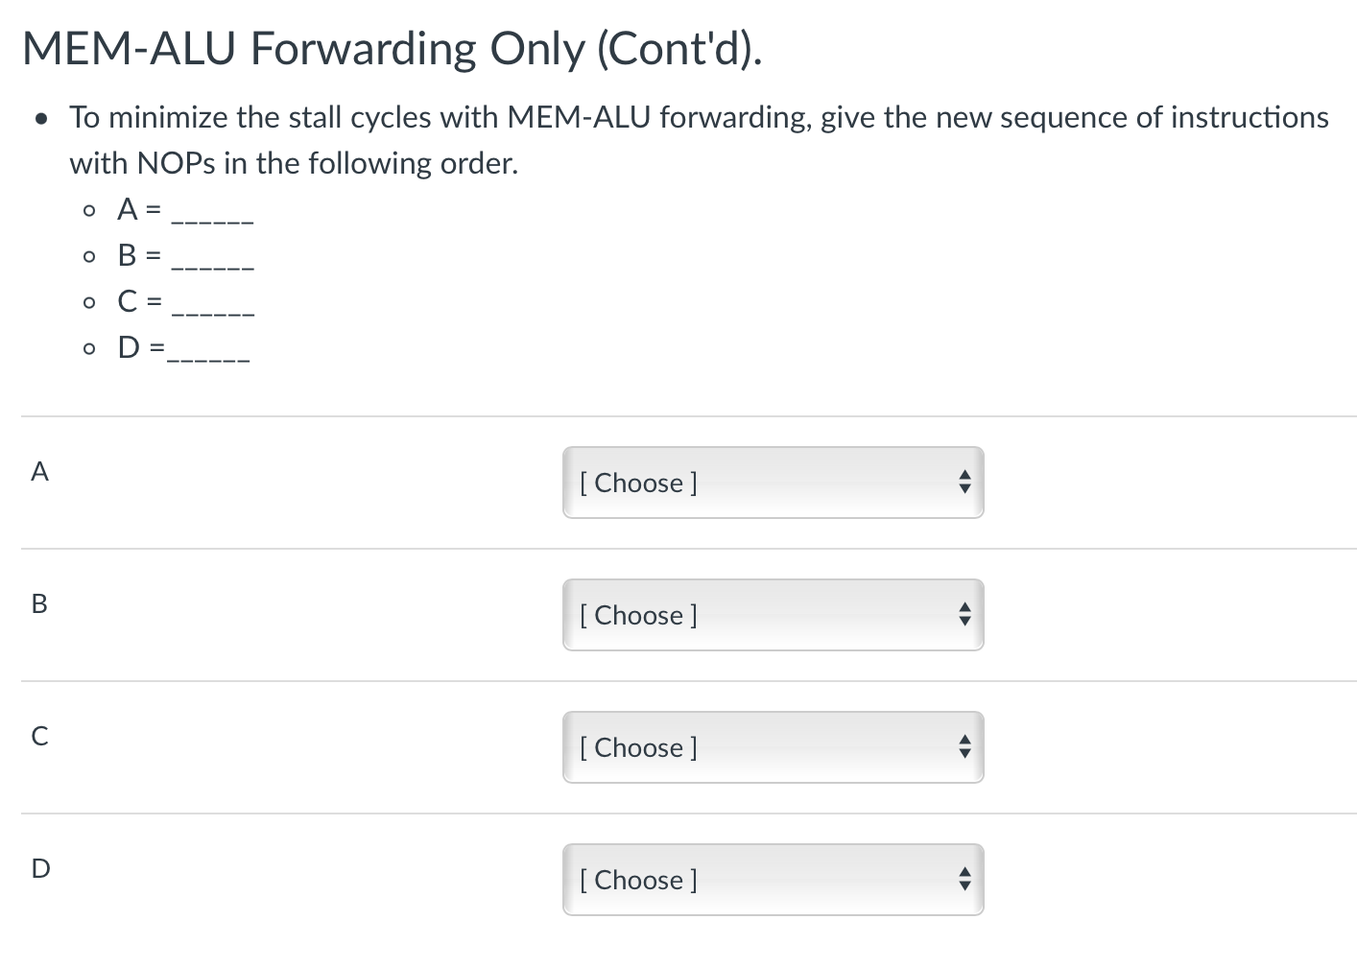Click the 'To minimize the stall cycles' instruction text
Image resolution: width=1357 pixels, height=967 pixels.
click(x=699, y=117)
